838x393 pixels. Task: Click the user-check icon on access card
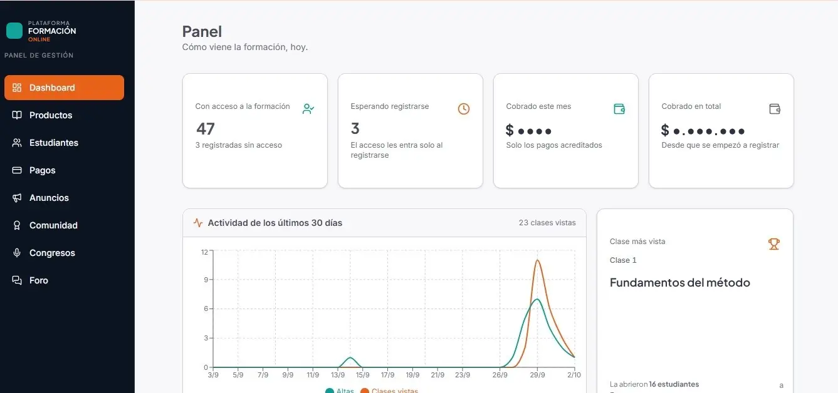(x=308, y=109)
